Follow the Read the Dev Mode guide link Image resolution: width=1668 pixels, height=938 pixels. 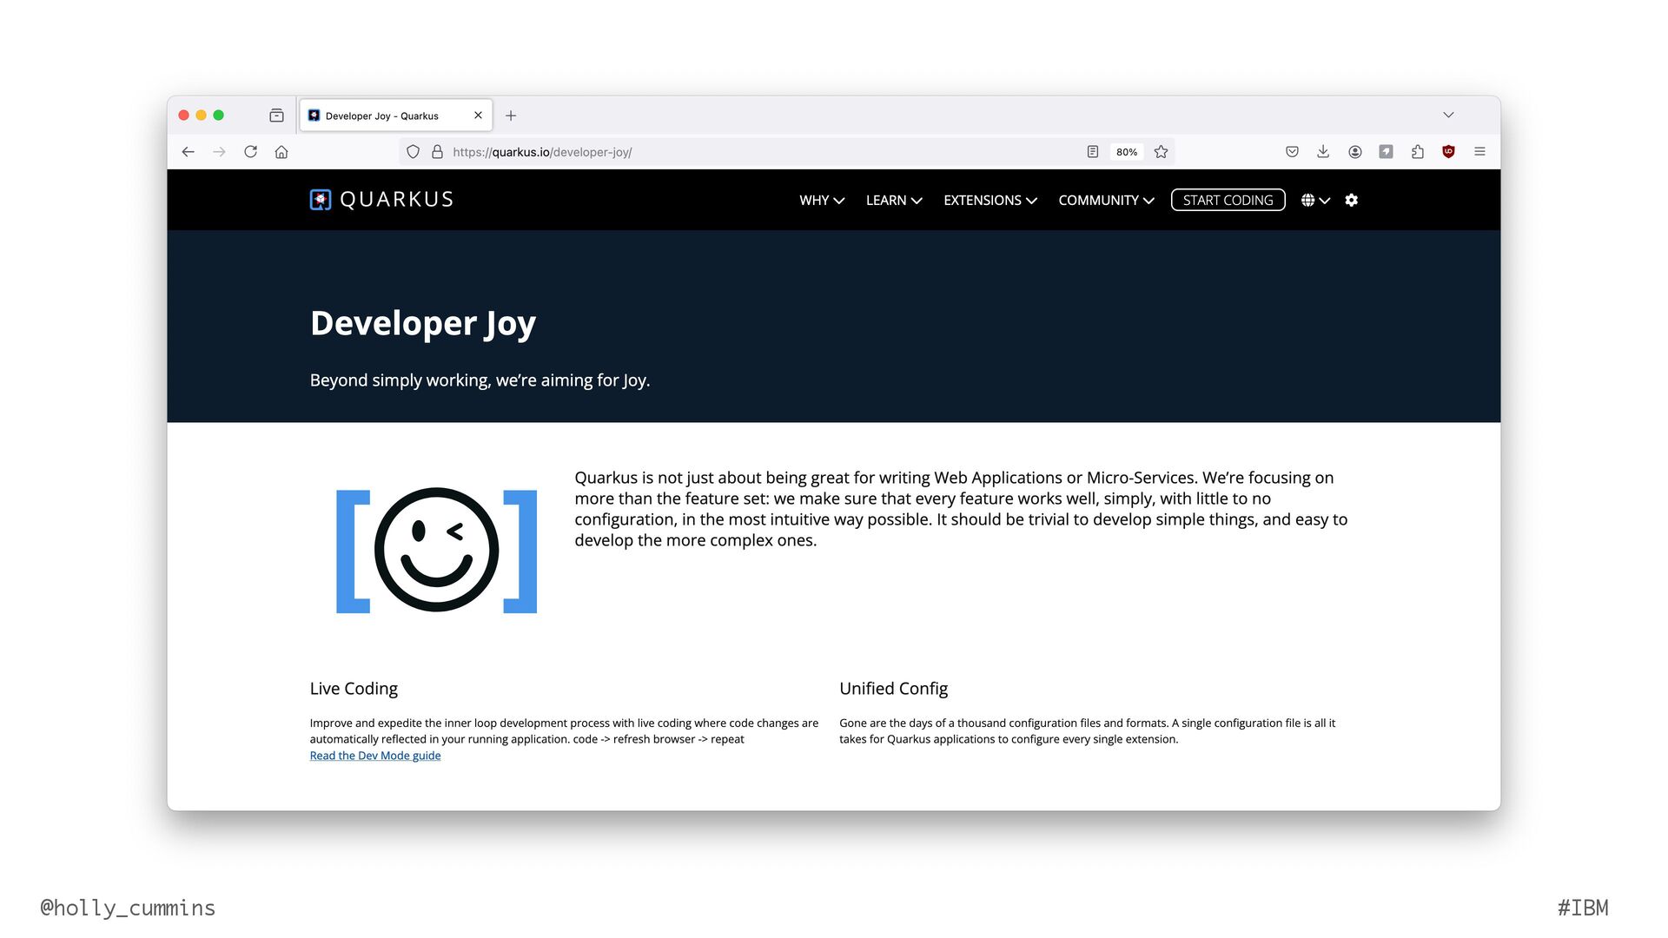point(375,756)
